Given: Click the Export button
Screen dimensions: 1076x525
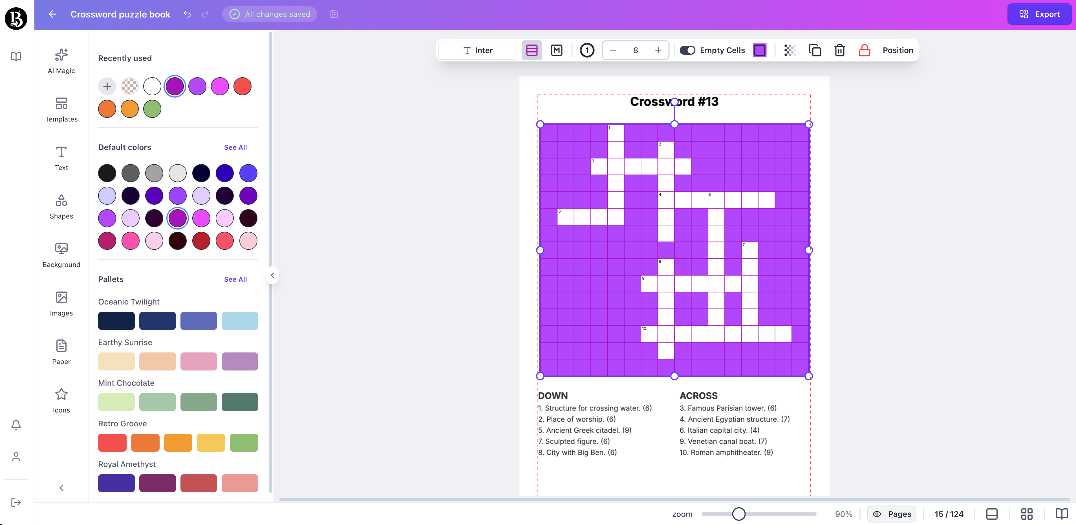Looking at the screenshot, I should (1039, 14).
